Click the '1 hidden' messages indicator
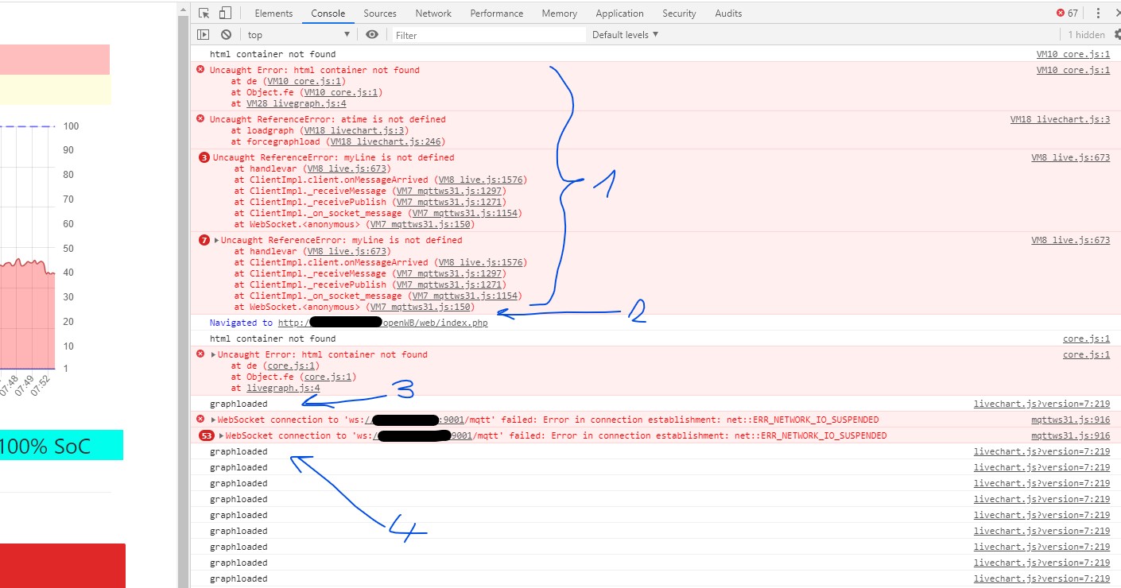This screenshot has height=588, width=1121. point(1086,34)
